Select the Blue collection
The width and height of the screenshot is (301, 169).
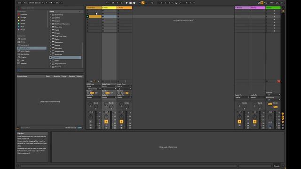pos(22,27)
